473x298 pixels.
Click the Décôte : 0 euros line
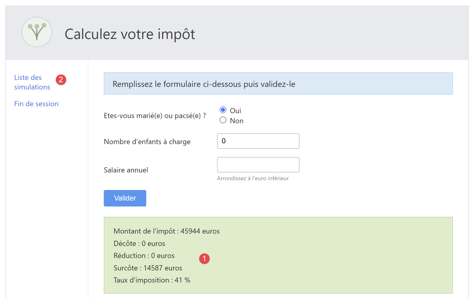139,243
